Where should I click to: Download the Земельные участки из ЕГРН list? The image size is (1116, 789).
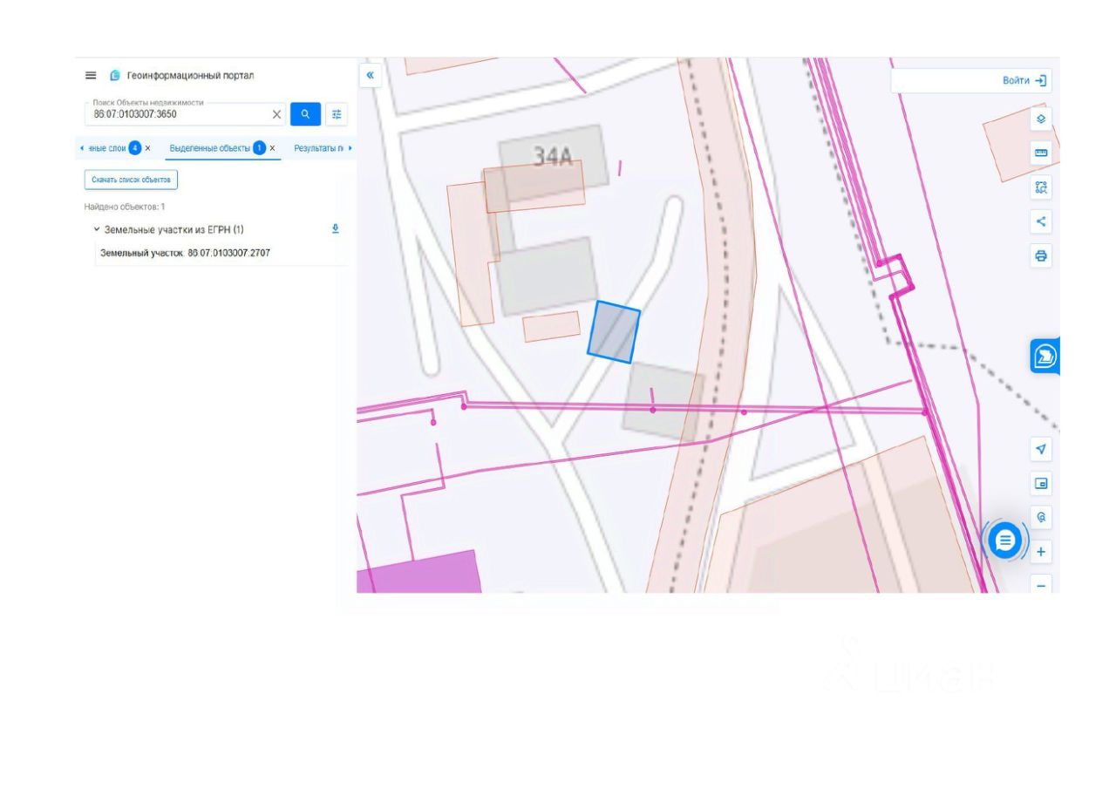point(336,228)
